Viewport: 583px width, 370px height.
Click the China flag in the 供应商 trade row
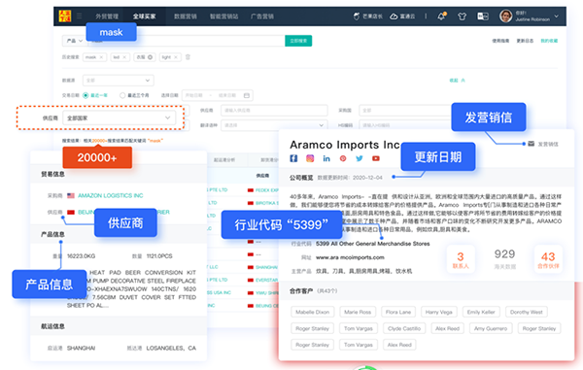(x=71, y=212)
